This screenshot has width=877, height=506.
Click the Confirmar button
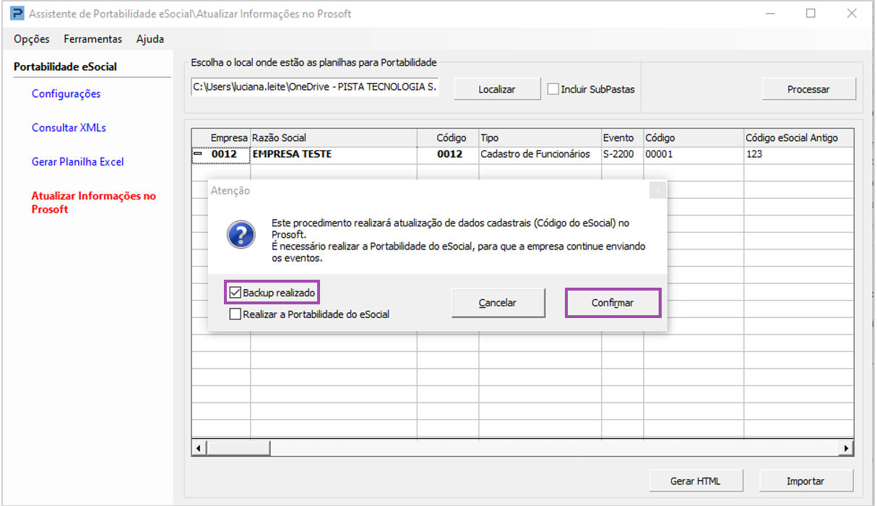[x=613, y=303]
